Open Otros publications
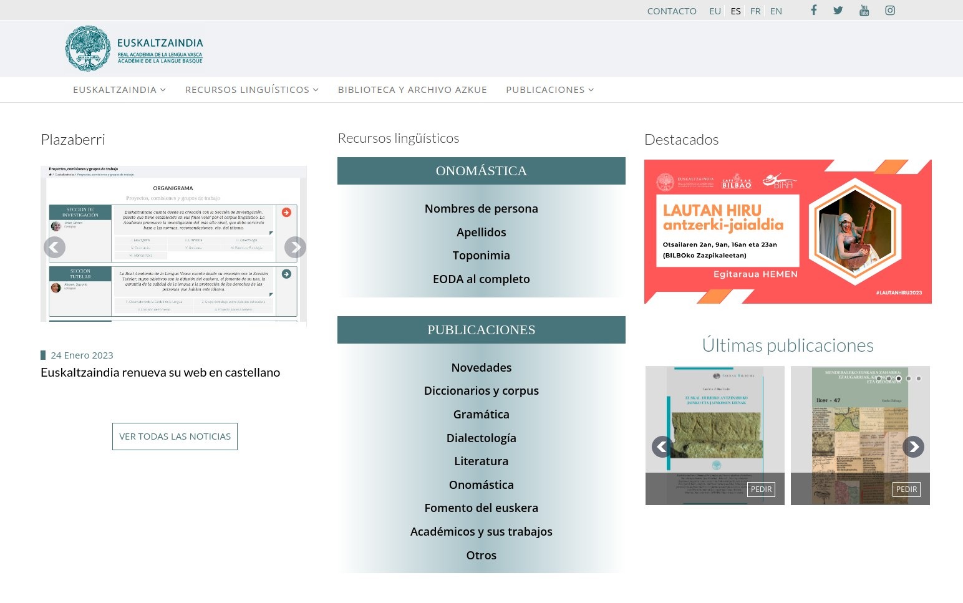 coord(481,556)
